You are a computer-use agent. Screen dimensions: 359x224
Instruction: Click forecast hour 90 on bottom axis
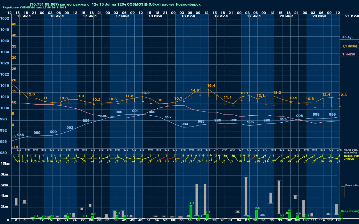[255, 220]
